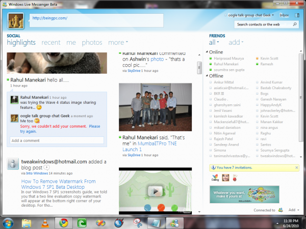Screen dimensions: 306x229
Task: Open the green arrow app in taskbar
Action: click(x=82, y=223)
